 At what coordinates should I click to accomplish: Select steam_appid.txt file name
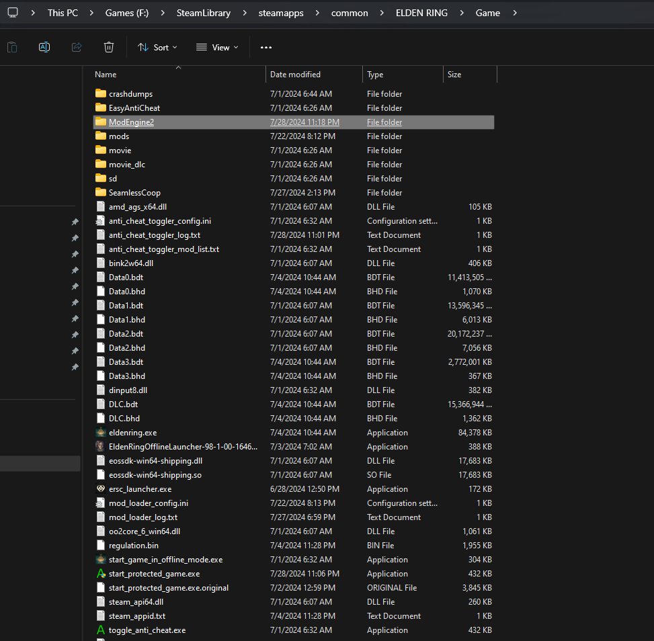coord(137,616)
